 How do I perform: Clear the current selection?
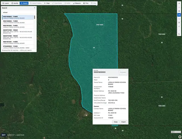click(x=47, y=3)
